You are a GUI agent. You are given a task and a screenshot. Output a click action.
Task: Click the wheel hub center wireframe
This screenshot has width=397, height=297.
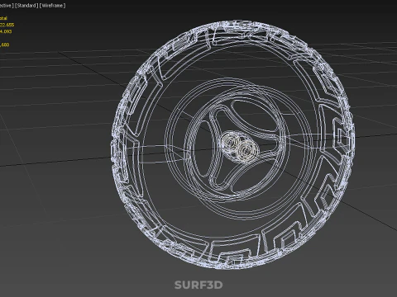click(240, 147)
